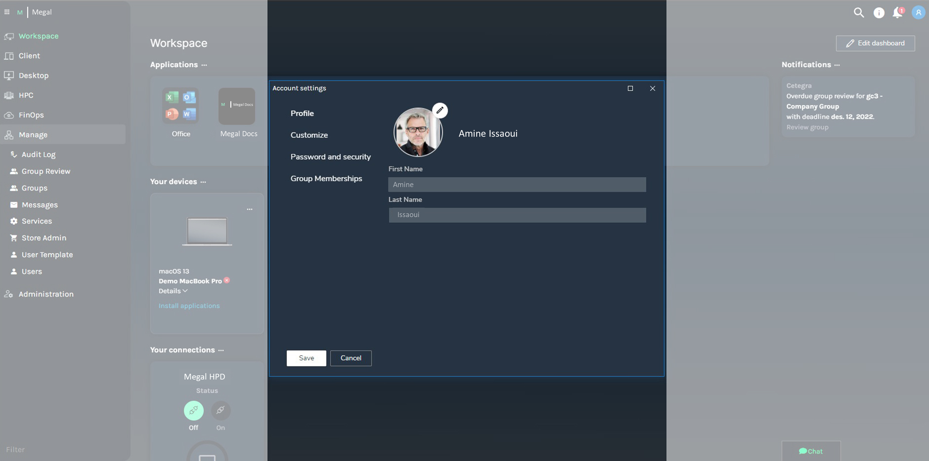Open Your devices section more options
Viewport: 929px width, 461px height.
[203, 182]
